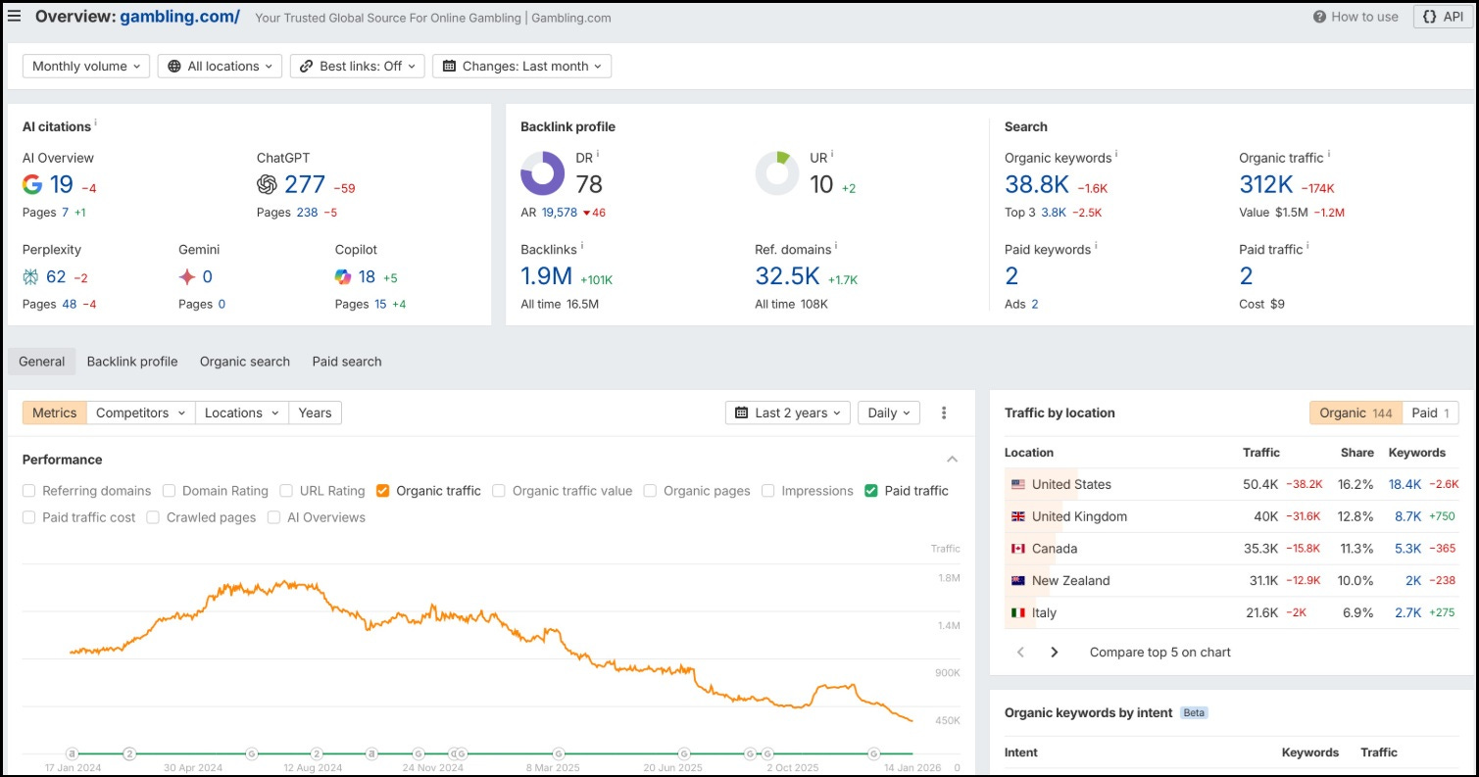Viewport: 1479px width, 777px height.
Task: Open the three-dot chart options menu
Action: coord(944,413)
